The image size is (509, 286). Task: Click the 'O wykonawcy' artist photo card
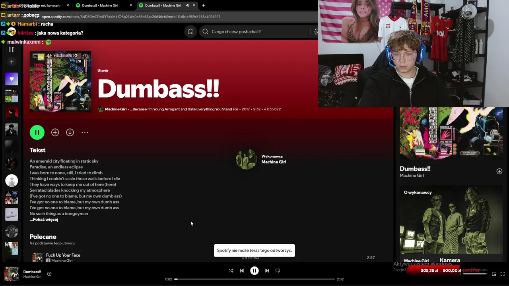point(451,219)
